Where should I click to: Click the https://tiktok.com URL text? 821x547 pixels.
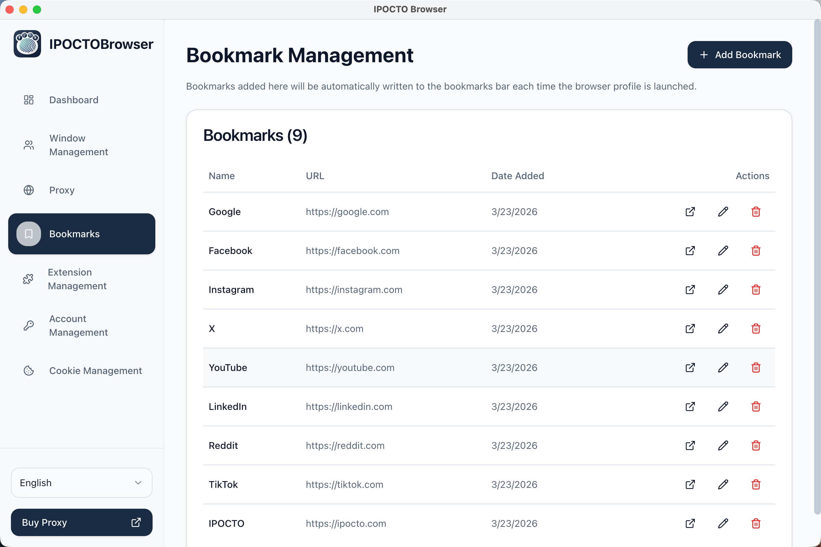pyautogui.click(x=344, y=484)
